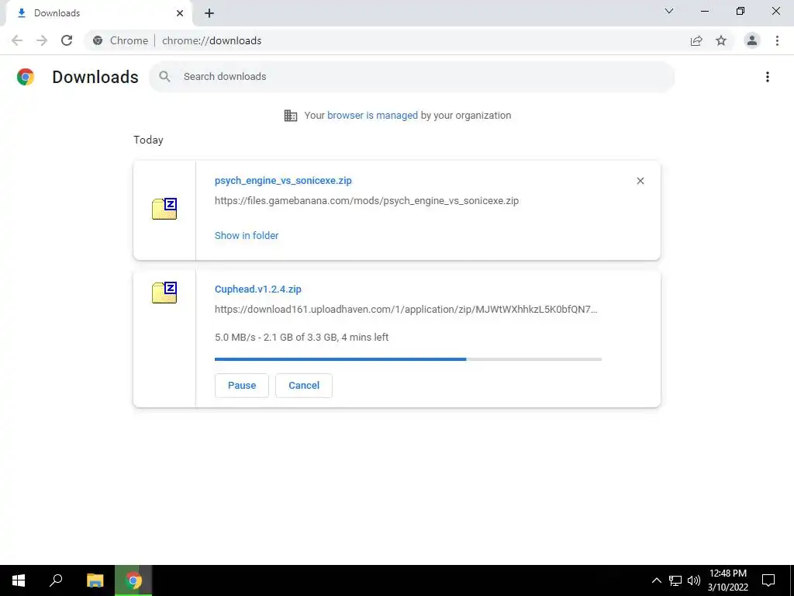Open the tab search dropdown arrow
794x596 pixels.
click(669, 11)
